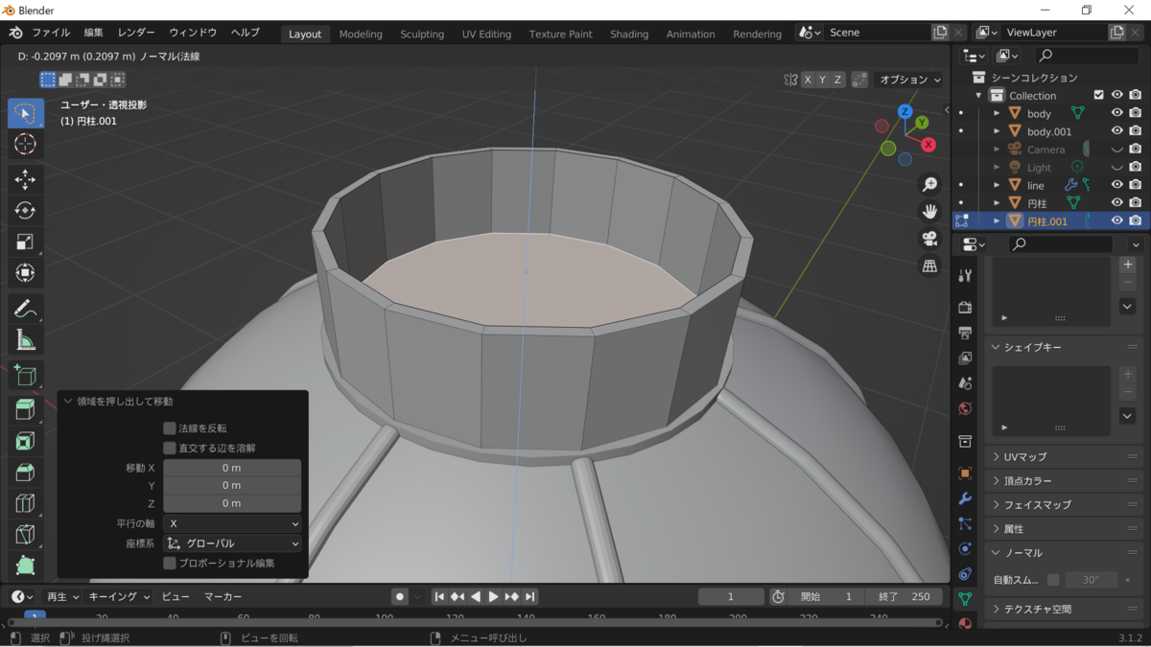Pick the Add Cube tool
Viewport: 1151px width, 647px height.
coord(26,375)
